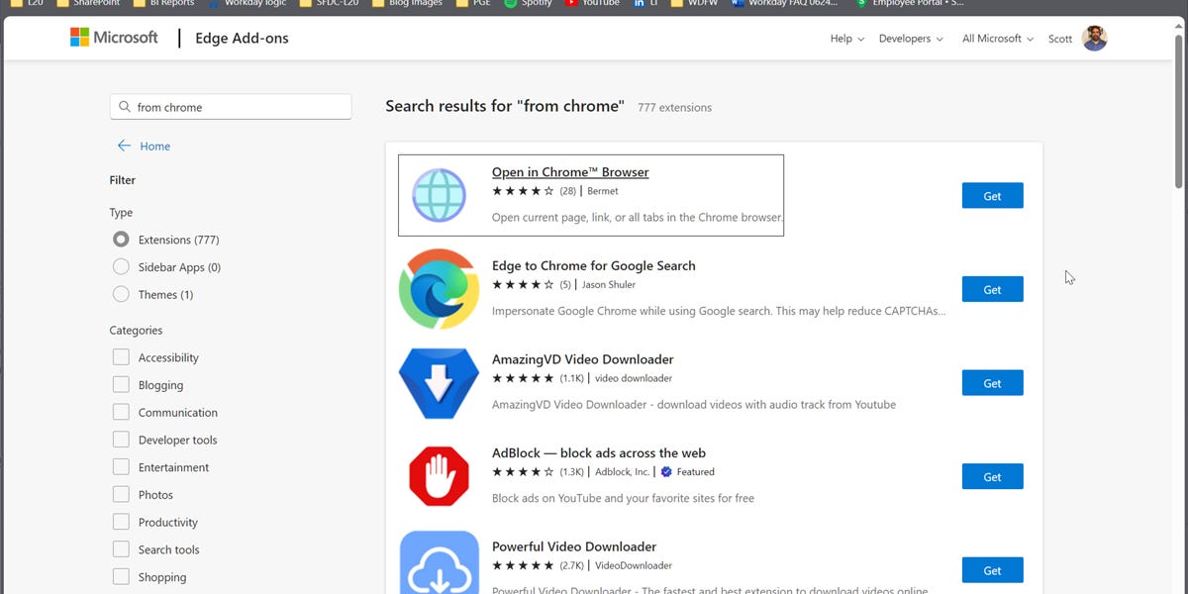Check the Developer tools category checkbox
The image size is (1188, 594).
[122, 440]
